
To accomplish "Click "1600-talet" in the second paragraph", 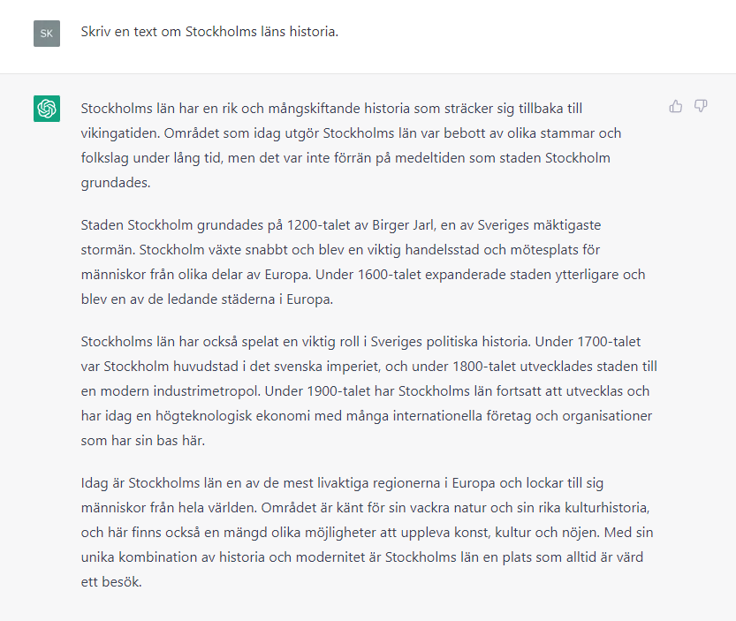I will 390,274.
